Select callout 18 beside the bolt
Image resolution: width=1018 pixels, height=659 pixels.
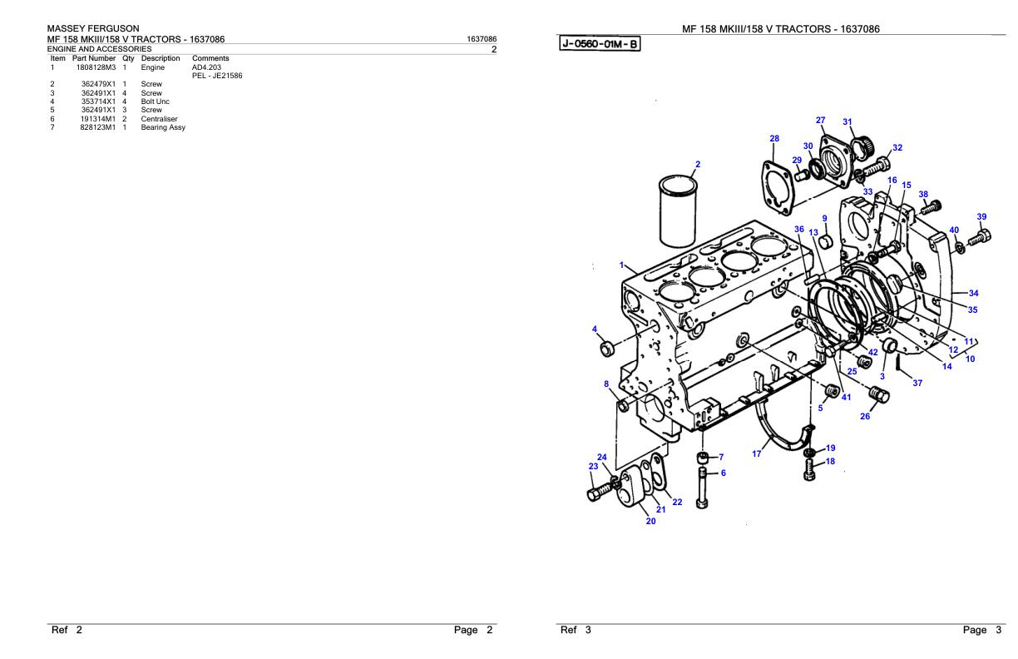point(830,462)
